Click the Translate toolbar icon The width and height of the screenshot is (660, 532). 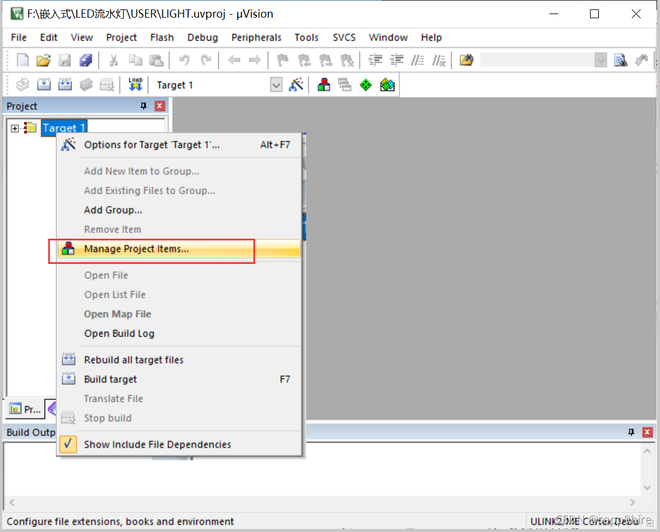[22, 85]
